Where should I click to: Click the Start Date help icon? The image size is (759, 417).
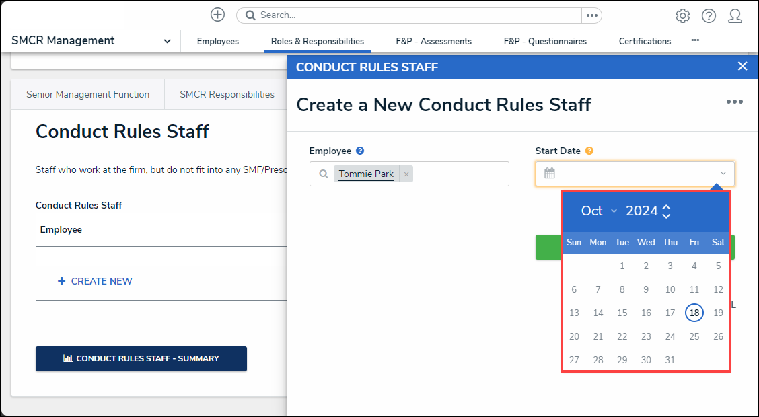point(589,151)
